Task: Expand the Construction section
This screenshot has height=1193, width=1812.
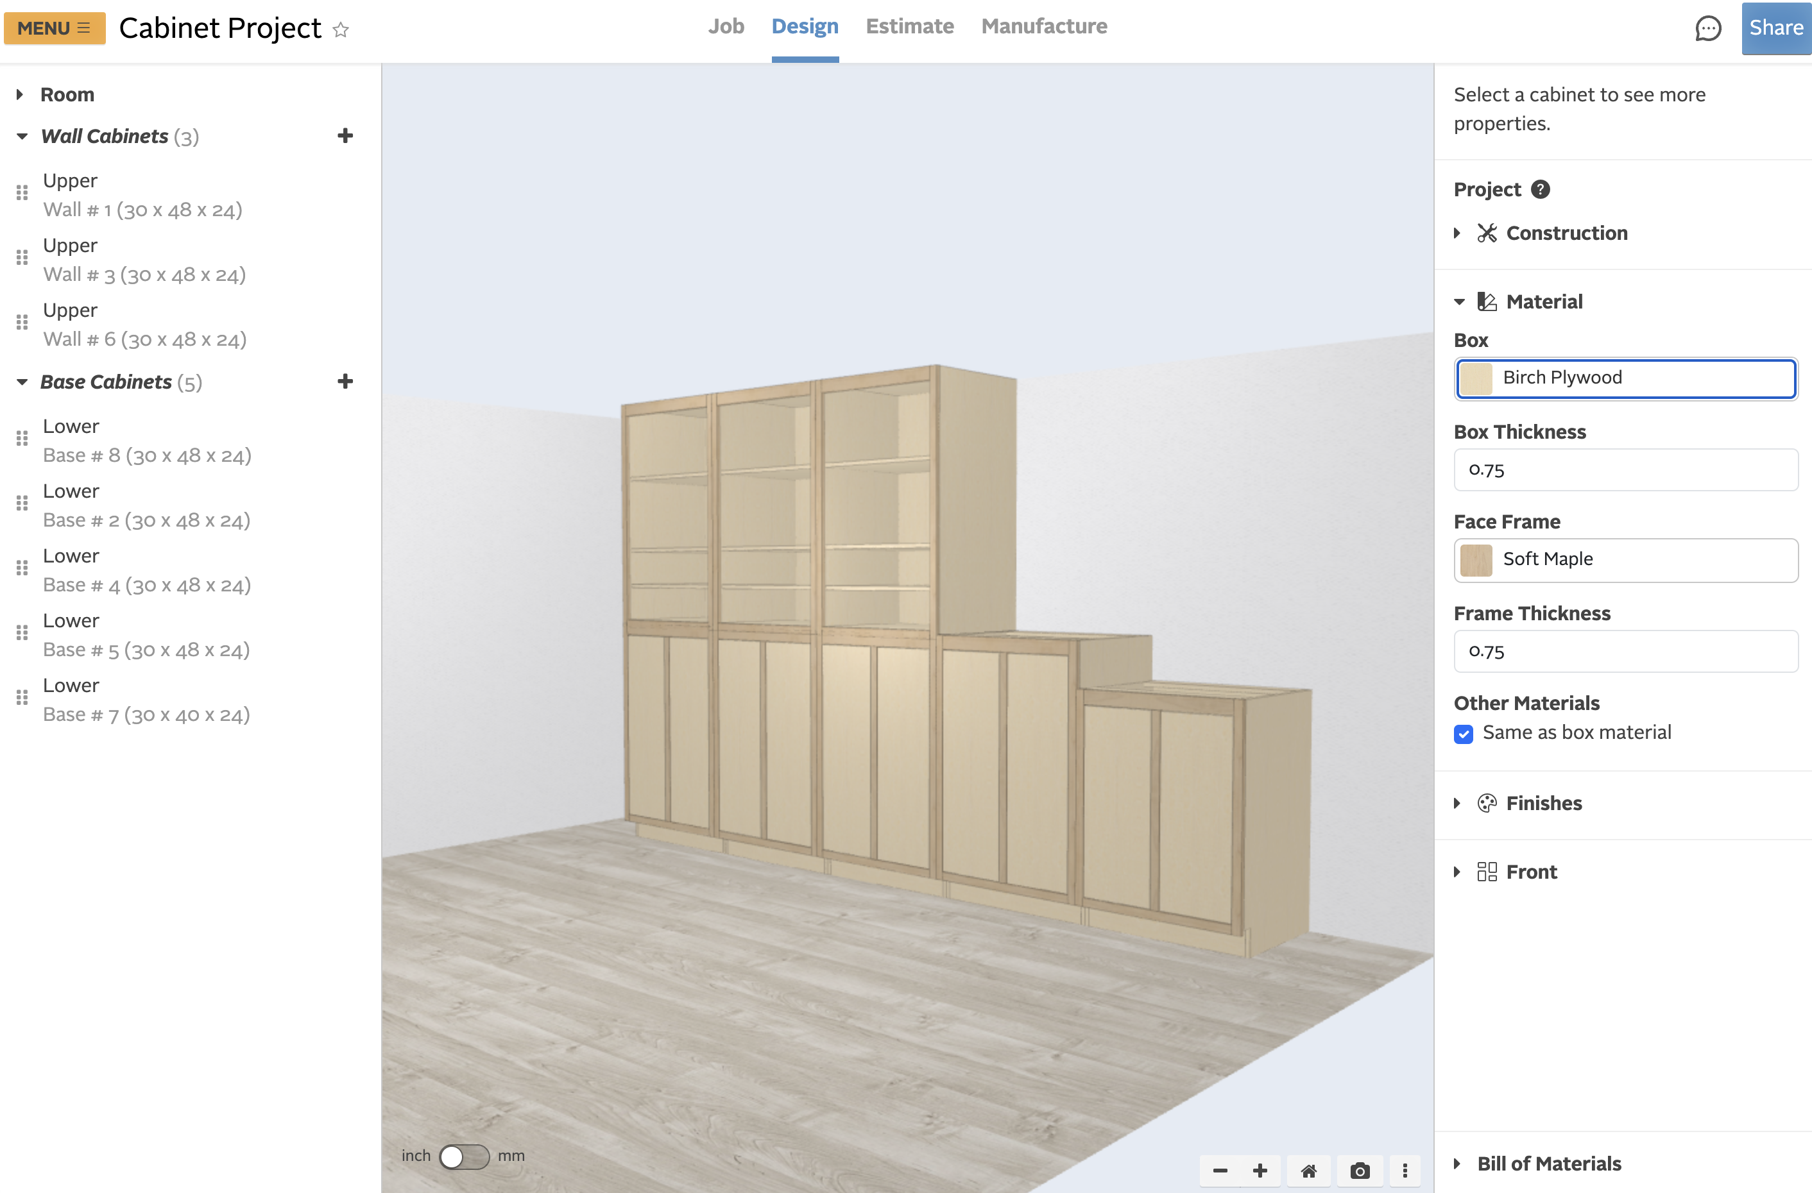Action: pos(1566,233)
